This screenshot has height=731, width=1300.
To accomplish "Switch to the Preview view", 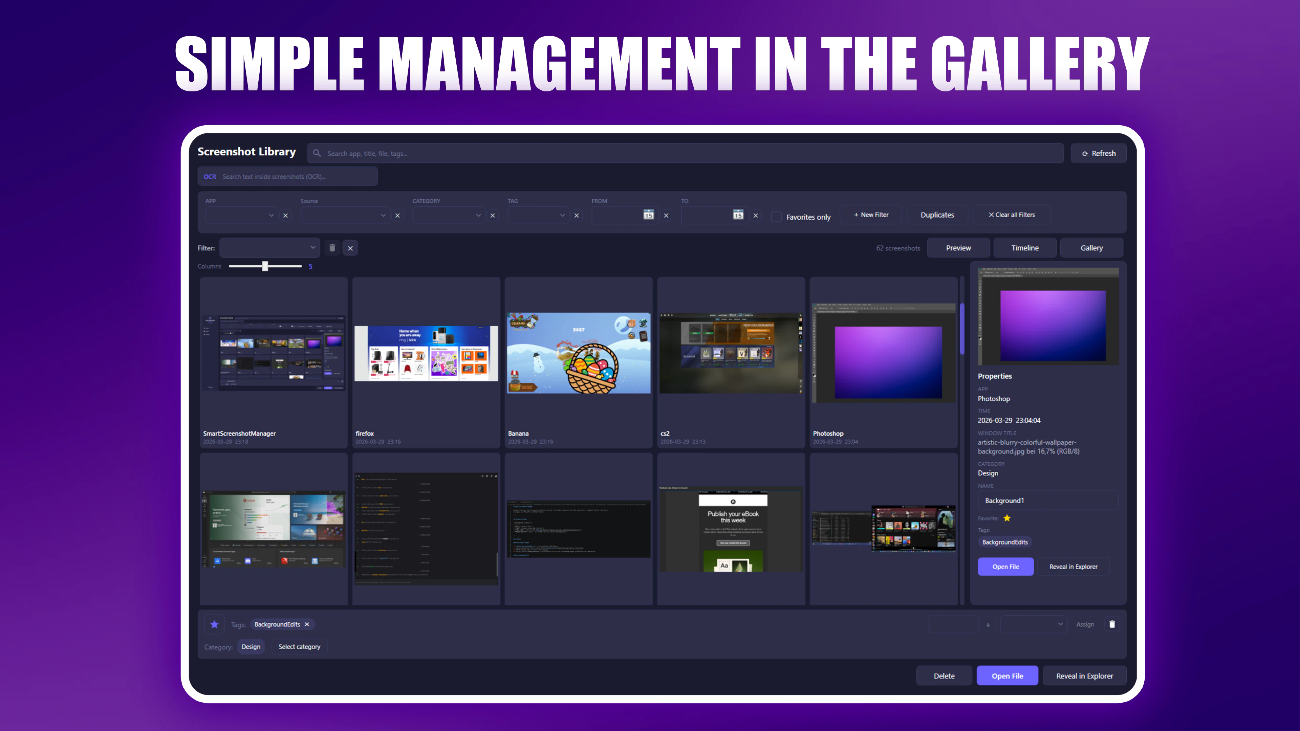I will 958,248.
